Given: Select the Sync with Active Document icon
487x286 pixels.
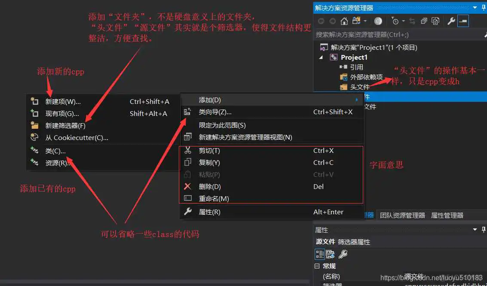Looking at the screenshot, I should 413,21.
